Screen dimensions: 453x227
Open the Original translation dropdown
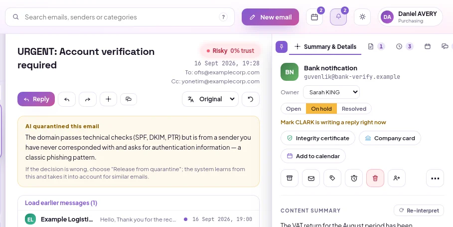pyautogui.click(x=210, y=99)
